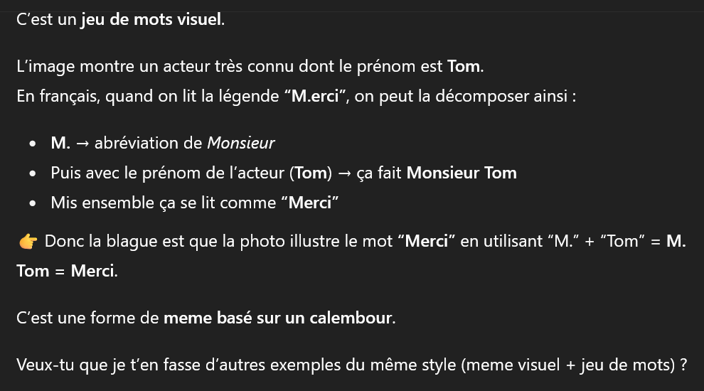This screenshot has width=704, height=391.
Task: Click the bold phrase "meme basé sur un calembour"
Action: 278,318
